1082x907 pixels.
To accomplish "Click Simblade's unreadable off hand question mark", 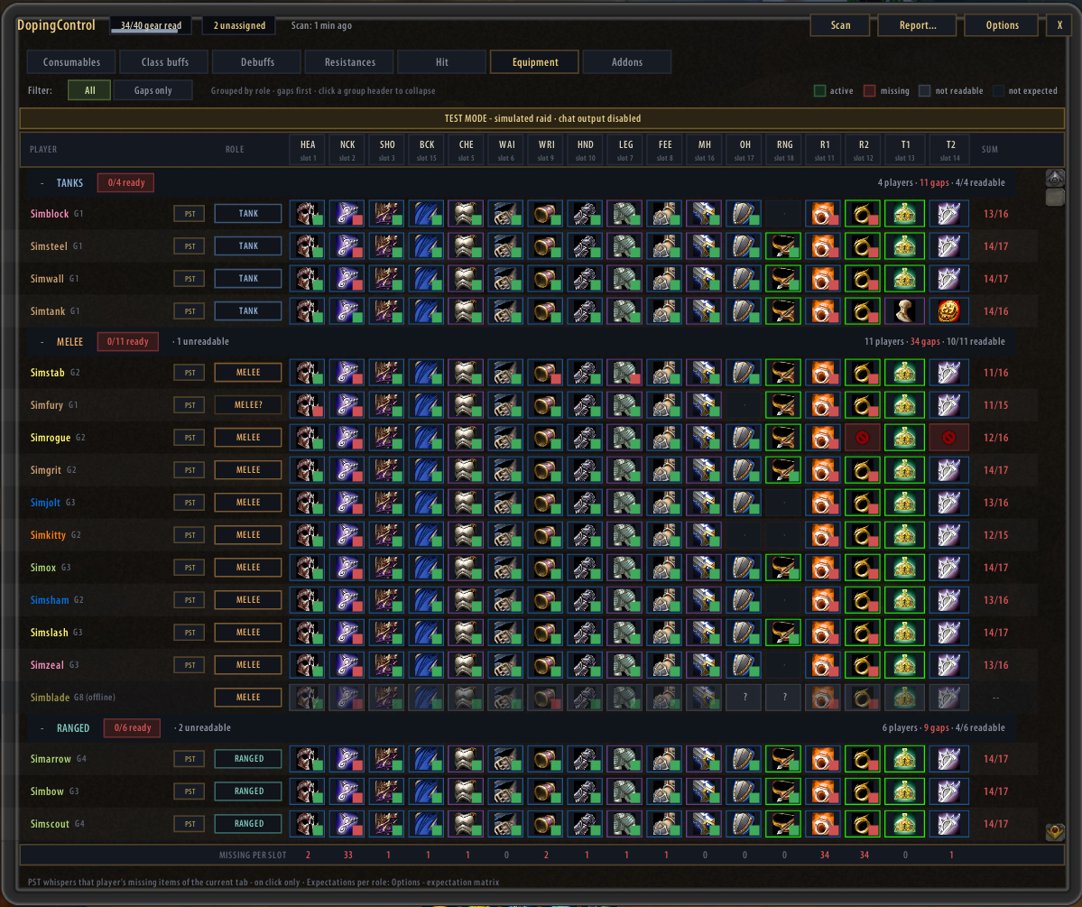I will (744, 697).
